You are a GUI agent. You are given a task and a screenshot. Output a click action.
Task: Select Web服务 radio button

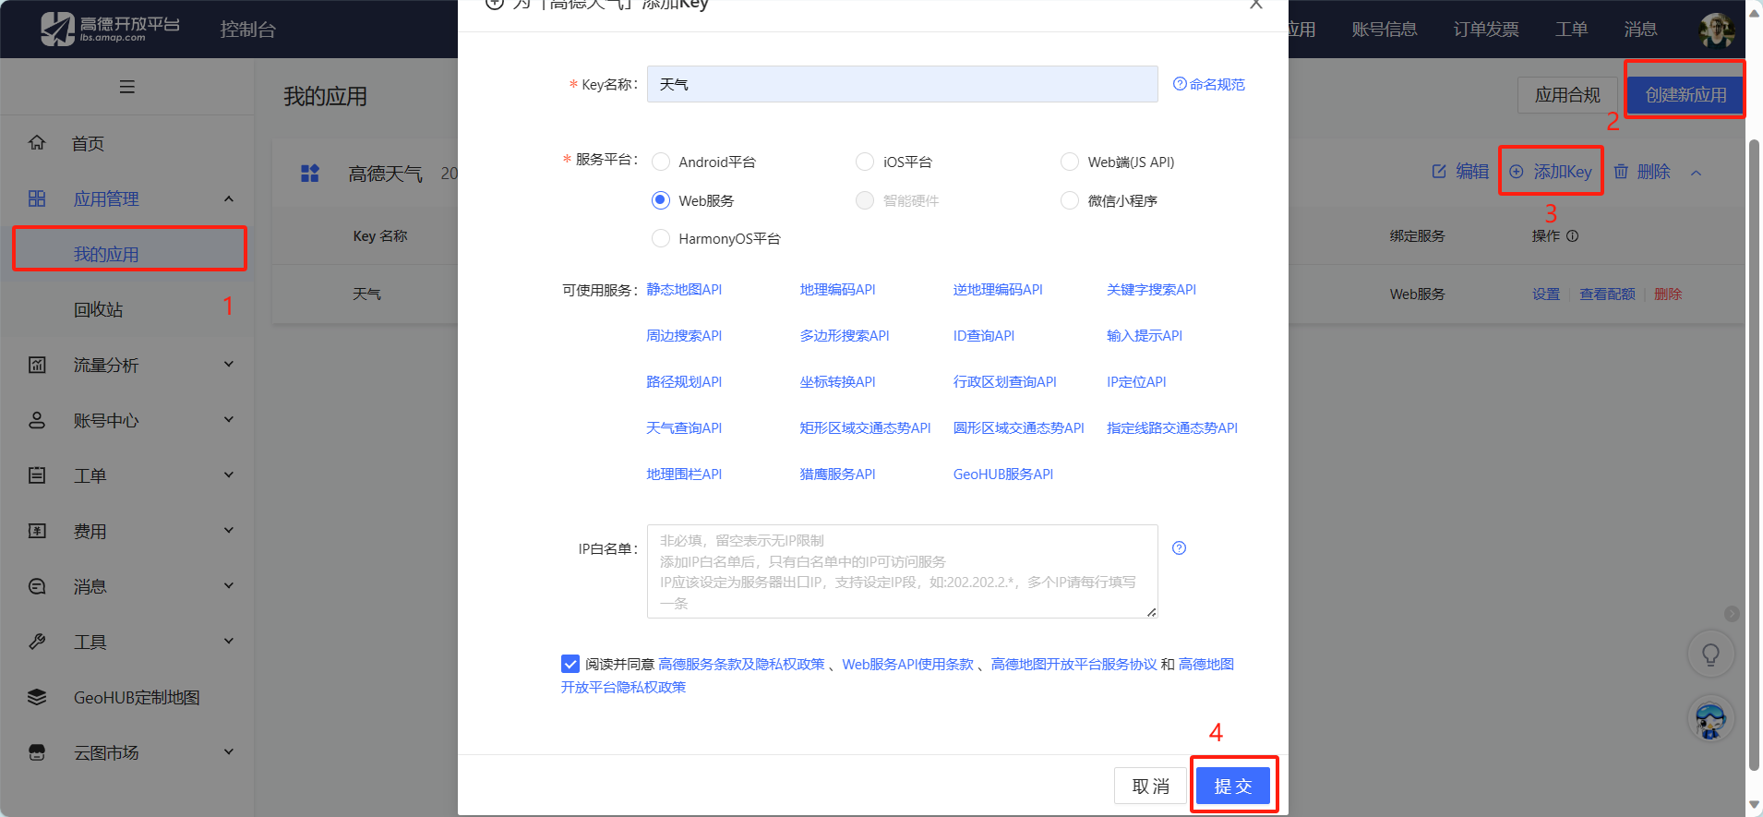[x=661, y=200]
